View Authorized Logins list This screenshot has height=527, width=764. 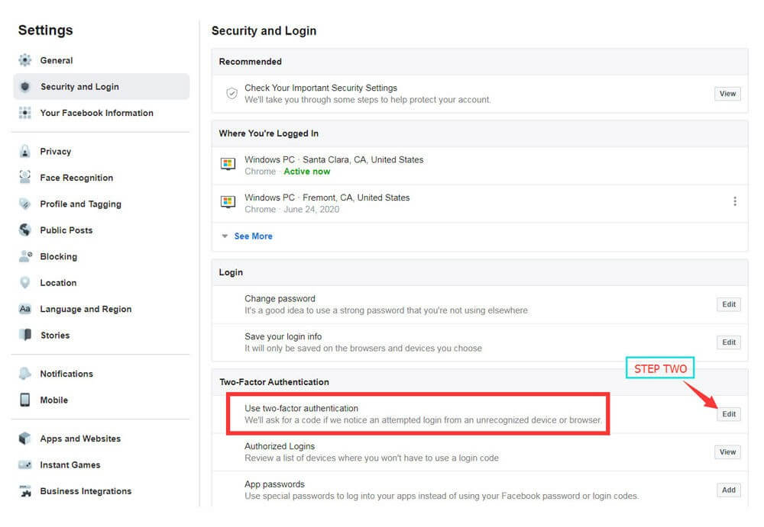[727, 452]
